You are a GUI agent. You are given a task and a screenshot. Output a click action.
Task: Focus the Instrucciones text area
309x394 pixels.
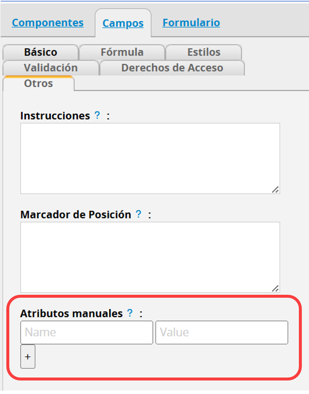pos(150,158)
